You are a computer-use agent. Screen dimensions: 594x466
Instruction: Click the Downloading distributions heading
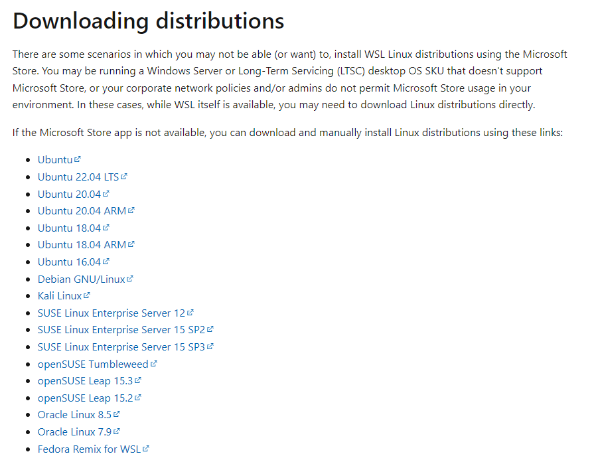[148, 21]
